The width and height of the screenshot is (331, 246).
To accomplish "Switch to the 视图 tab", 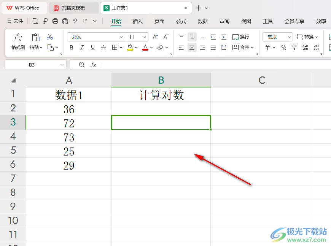I will pos(246,21).
